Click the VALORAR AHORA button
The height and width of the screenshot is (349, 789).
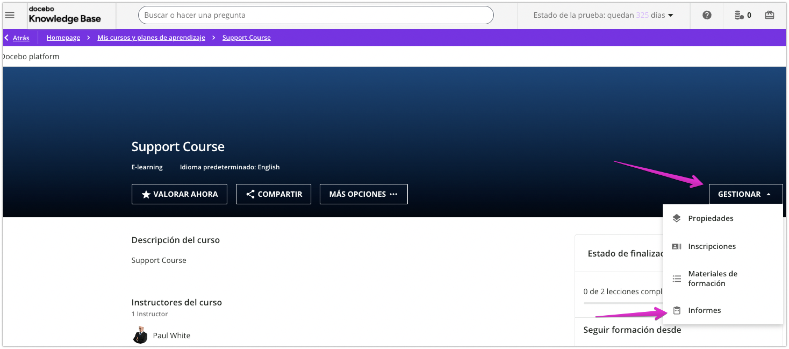click(x=179, y=194)
